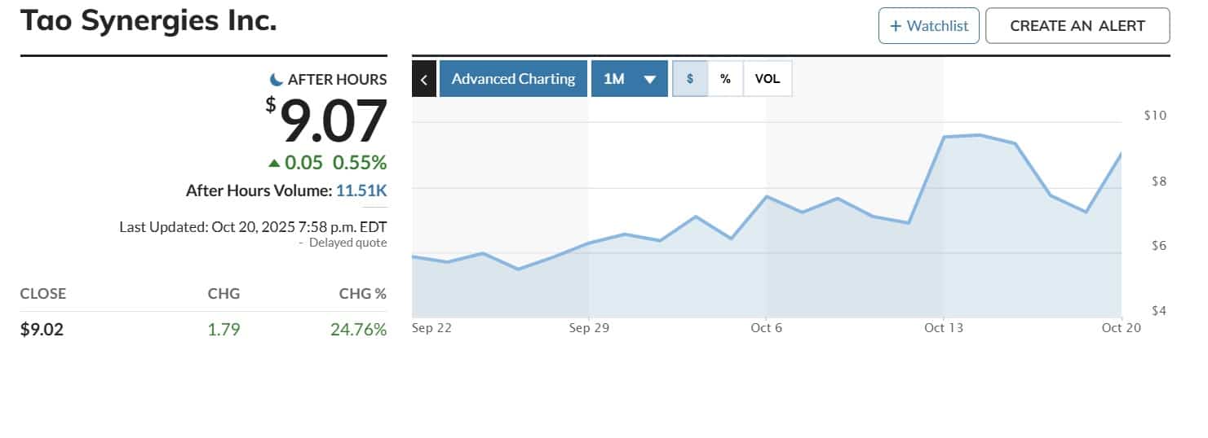The width and height of the screenshot is (1208, 438).
Task: Click the Tao Synergies Inc. heading
Action: [x=148, y=21]
